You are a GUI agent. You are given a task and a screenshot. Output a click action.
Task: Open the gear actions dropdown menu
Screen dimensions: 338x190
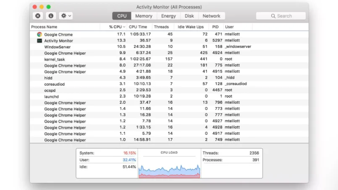pyautogui.click(x=66, y=16)
